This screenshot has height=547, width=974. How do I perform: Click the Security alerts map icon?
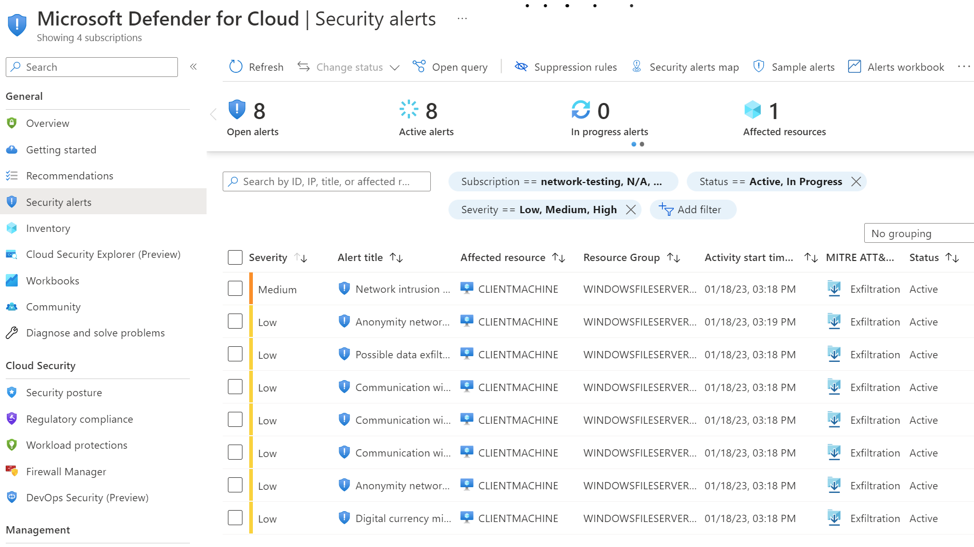tap(636, 67)
